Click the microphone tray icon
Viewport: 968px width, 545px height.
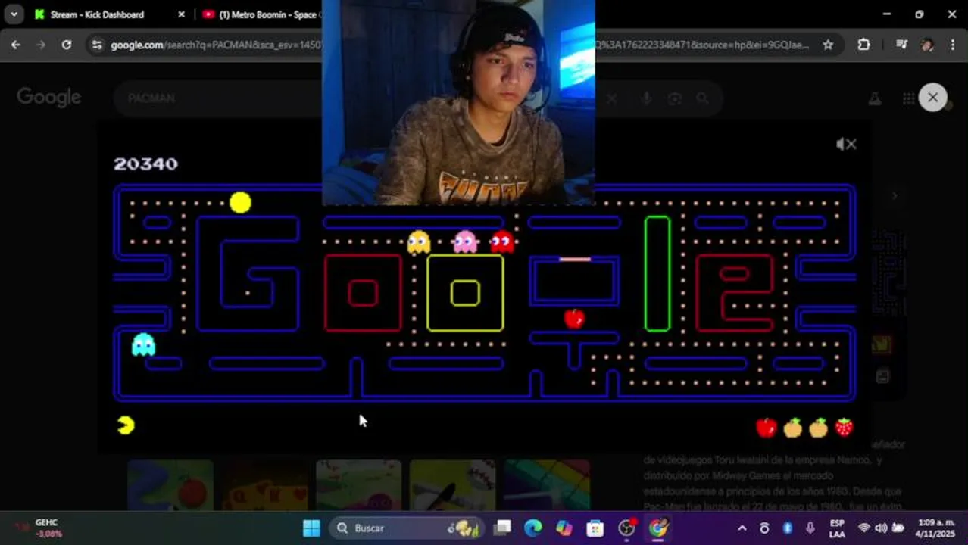point(810,528)
